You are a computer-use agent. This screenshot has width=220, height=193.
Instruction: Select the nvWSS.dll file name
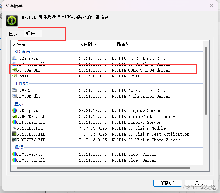tap(27, 90)
